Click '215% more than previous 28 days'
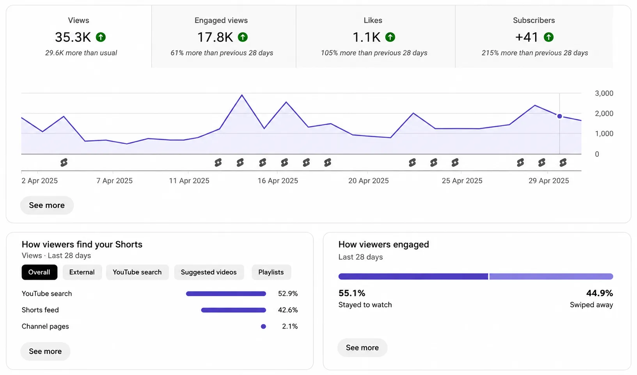This screenshot has width=637, height=375. coord(535,53)
